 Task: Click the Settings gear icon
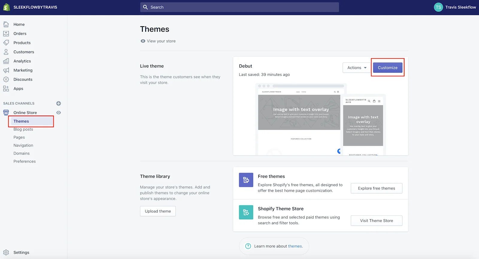tap(6, 252)
